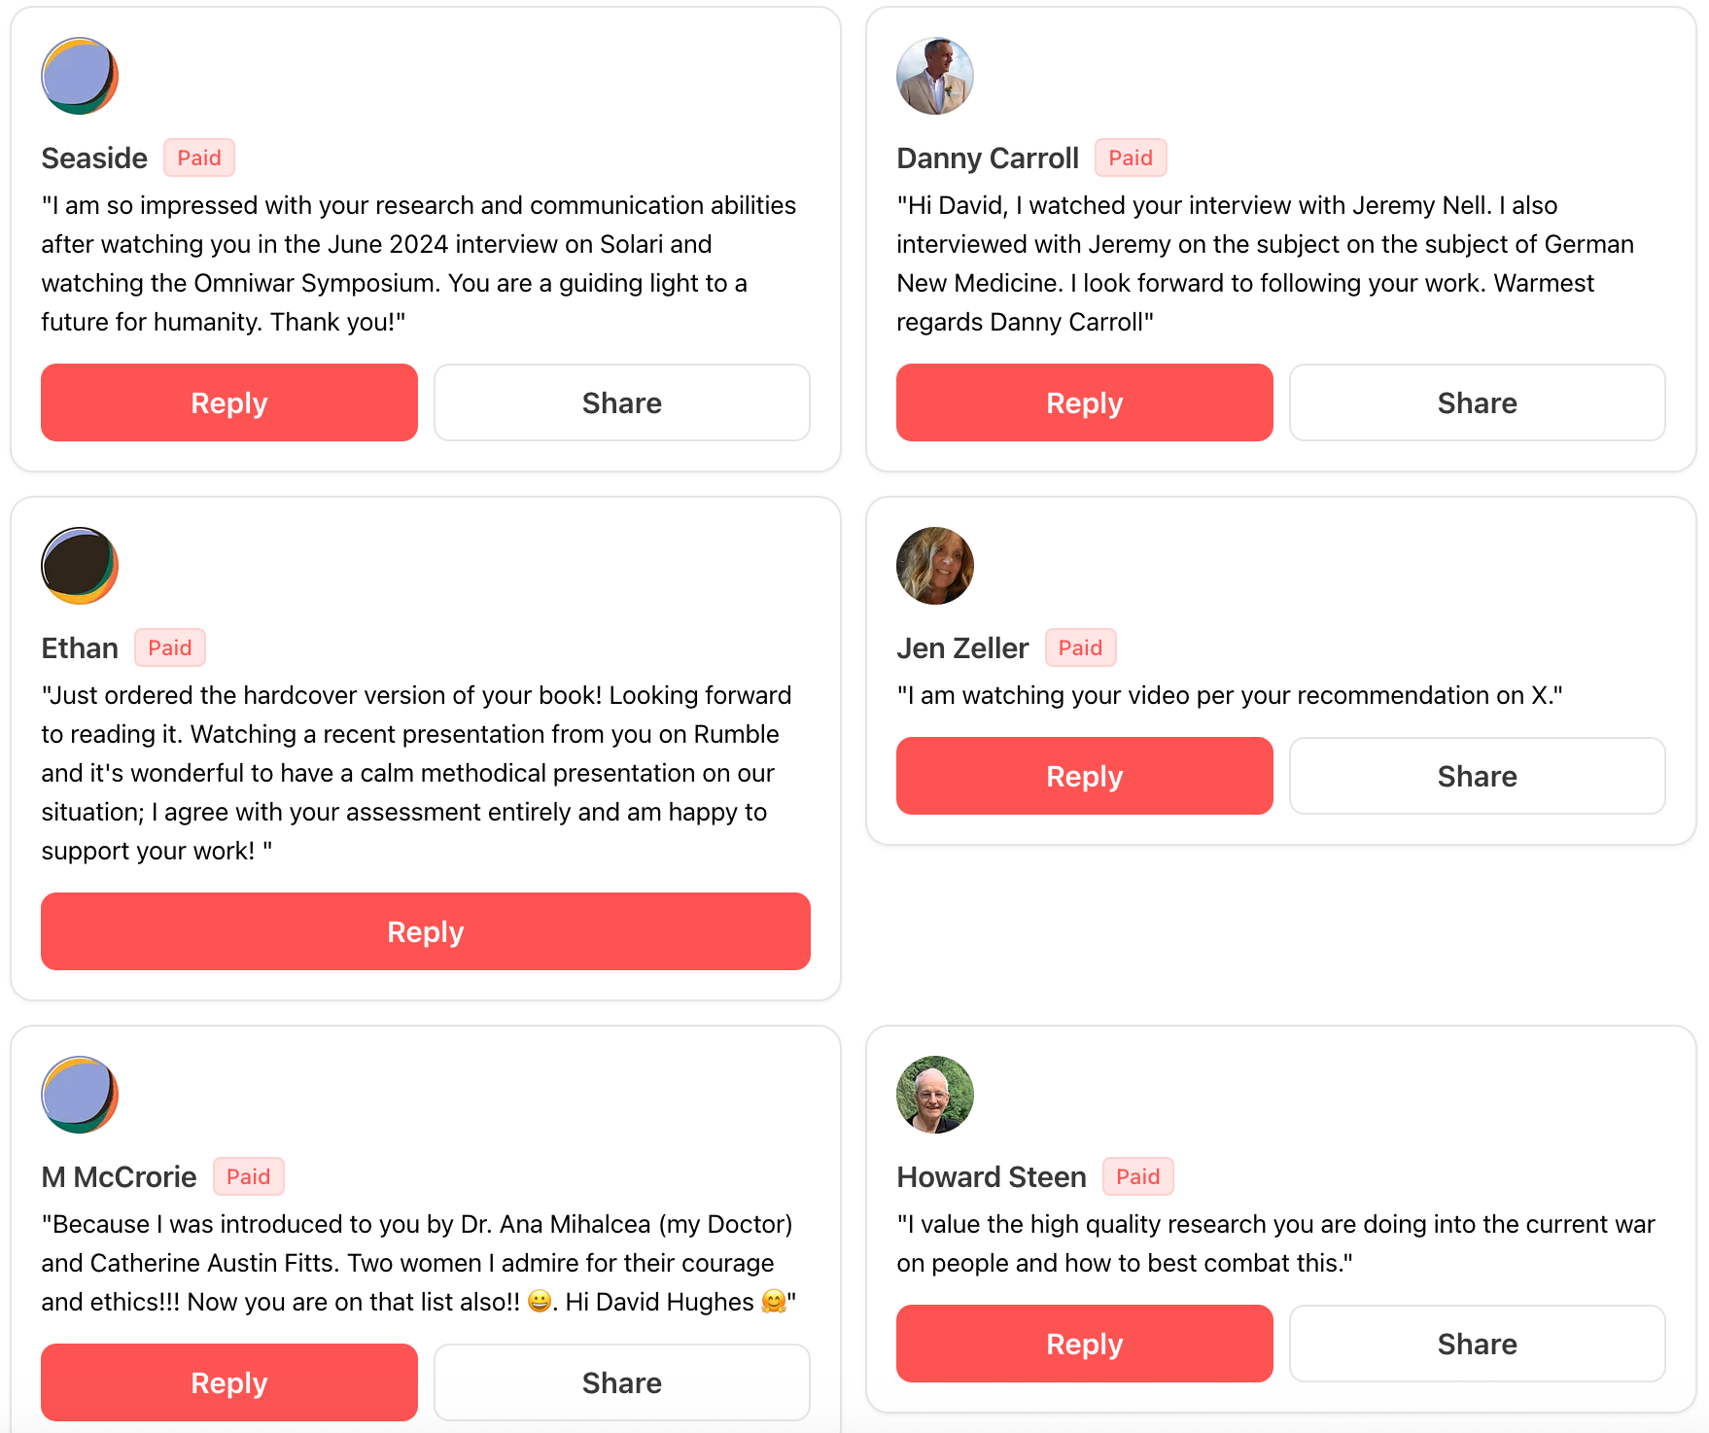Share M McCrorie's comment
The width and height of the screenshot is (1709, 1433).
coord(621,1382)
